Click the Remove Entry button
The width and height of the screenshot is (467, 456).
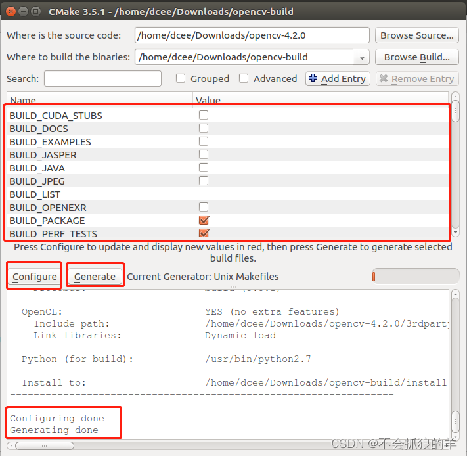click(x=417, y=79)
